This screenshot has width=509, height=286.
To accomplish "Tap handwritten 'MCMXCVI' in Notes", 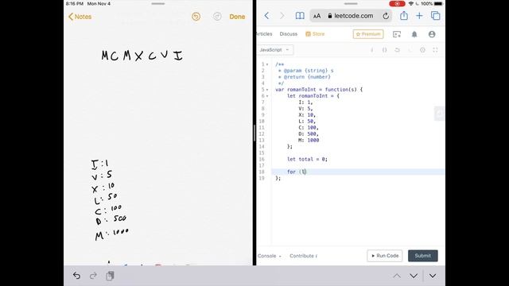I will coord(142,56).
